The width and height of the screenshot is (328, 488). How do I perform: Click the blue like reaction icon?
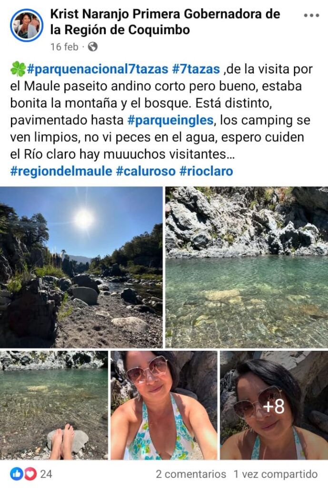click(x=16, y=474)
